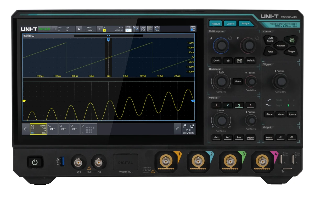The image size is (314, 197).
Task: Enable C4 channel showing OFF
Action: point(75,129)
